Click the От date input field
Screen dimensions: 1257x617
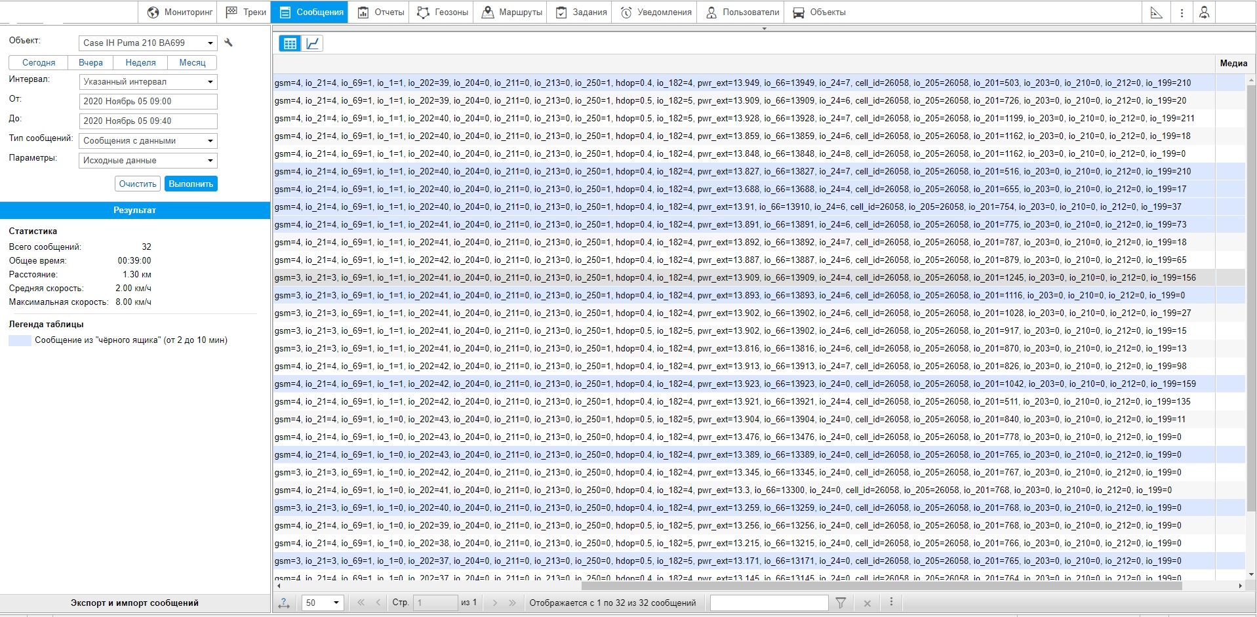coord(148,102)
